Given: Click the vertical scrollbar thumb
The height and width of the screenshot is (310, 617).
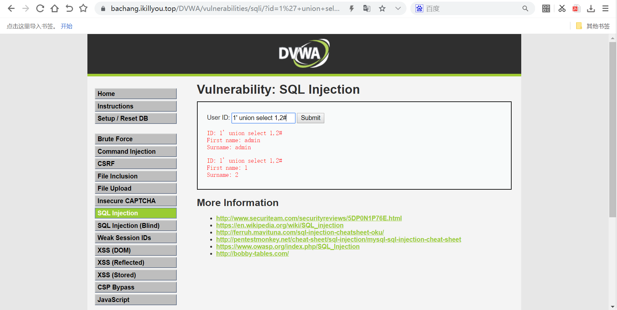Looking at the screenshot, I should pyautogui.click(x=613, y=130).
